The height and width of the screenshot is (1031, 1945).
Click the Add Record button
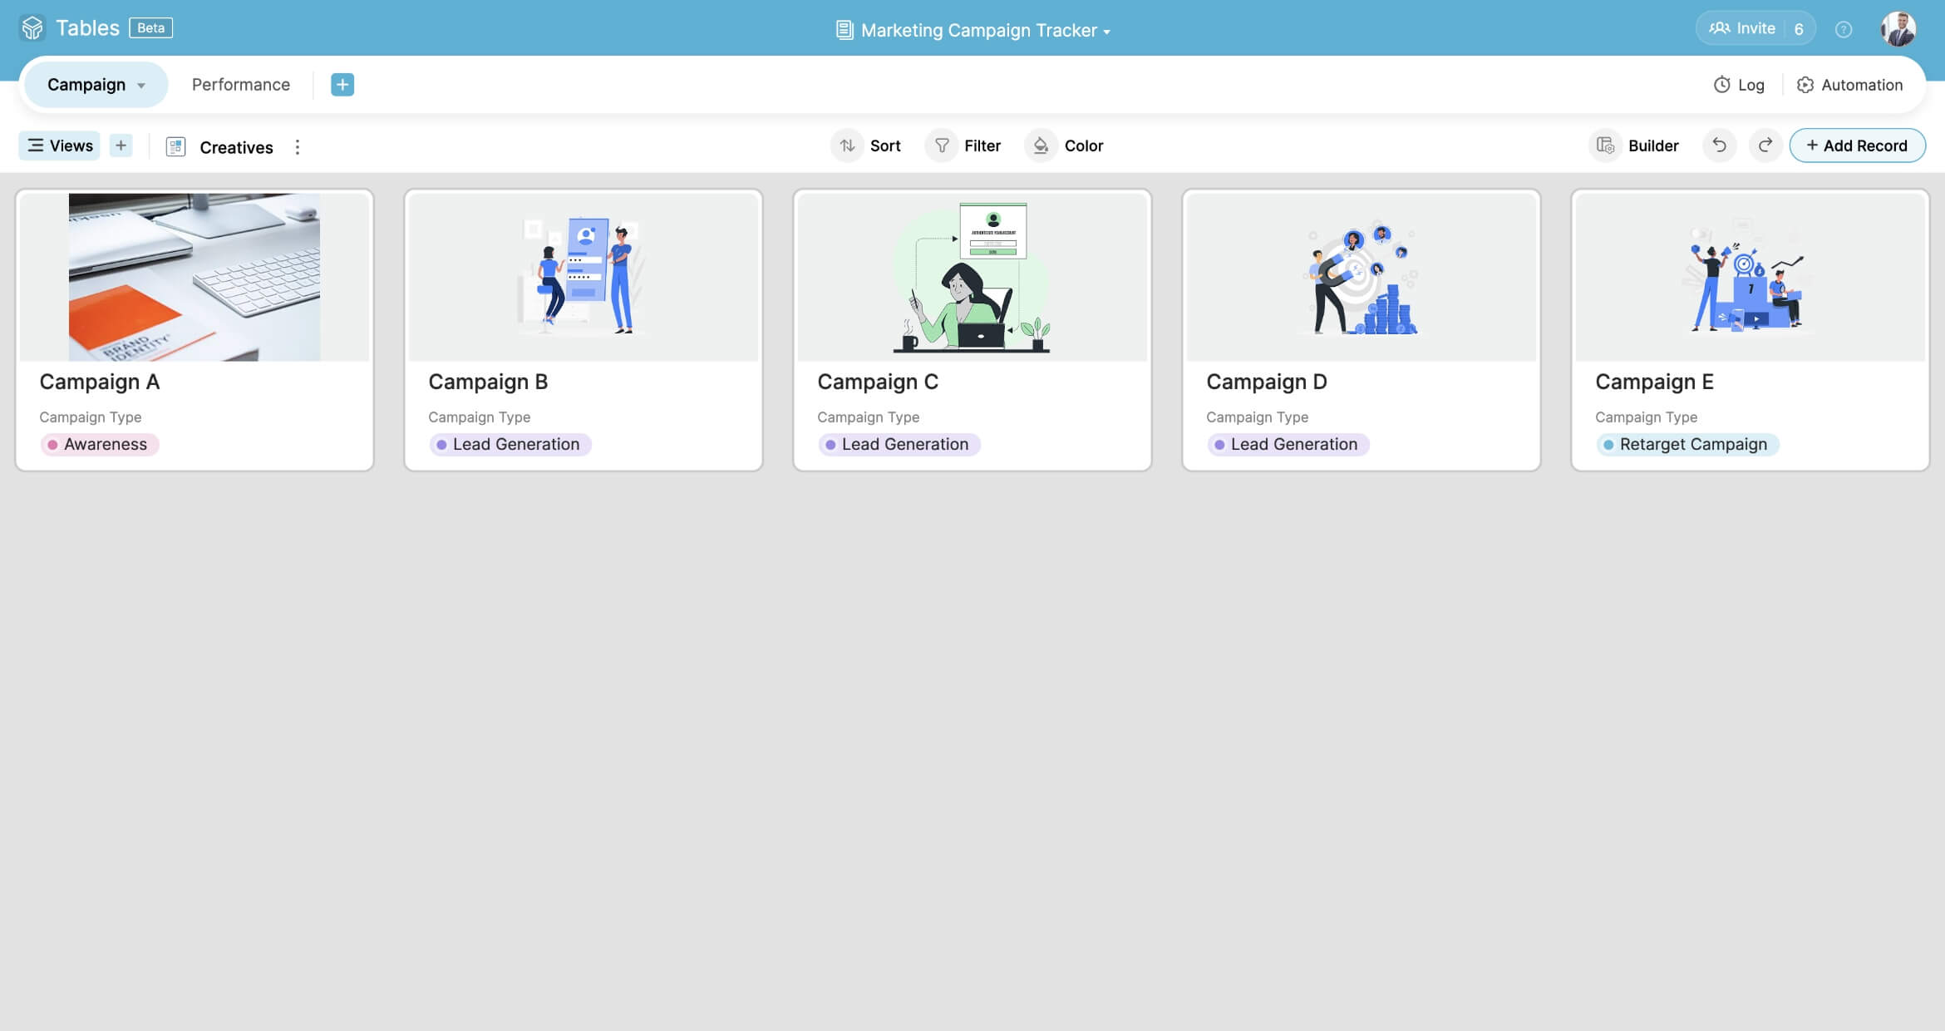(1857, 146)
